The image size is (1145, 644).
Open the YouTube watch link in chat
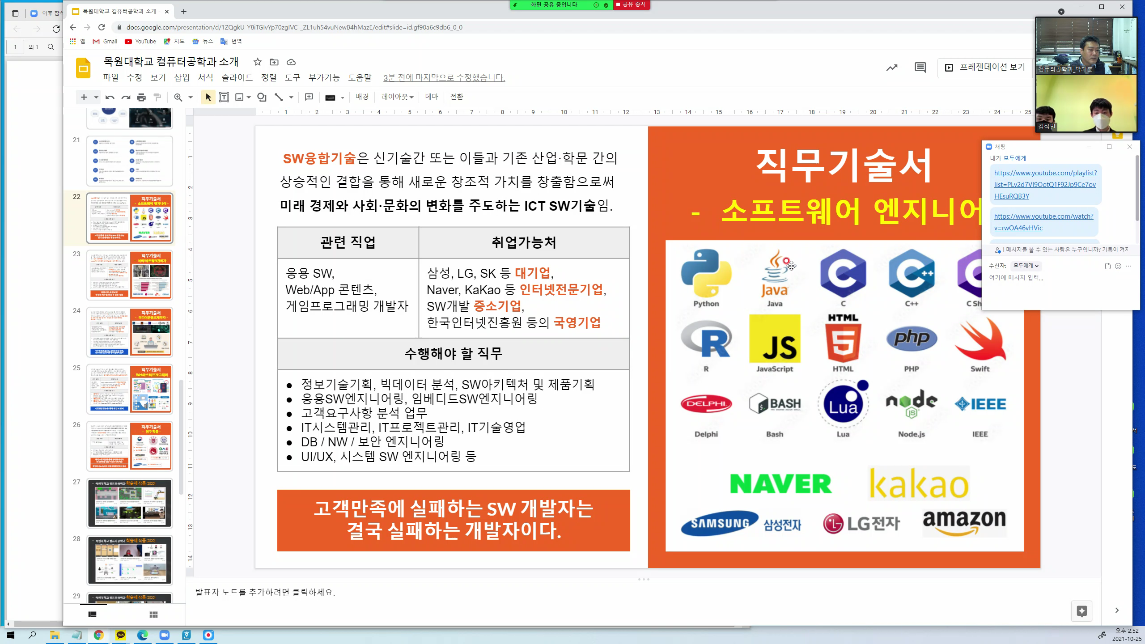1043,222
